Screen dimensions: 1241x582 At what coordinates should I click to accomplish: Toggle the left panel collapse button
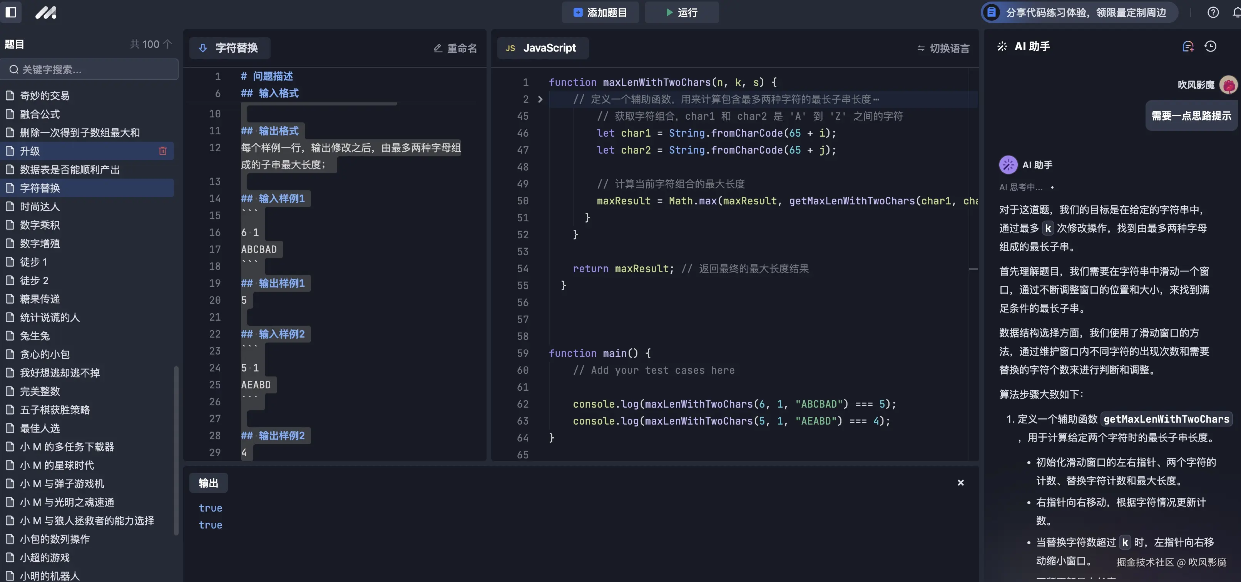[x=11, y=13]
